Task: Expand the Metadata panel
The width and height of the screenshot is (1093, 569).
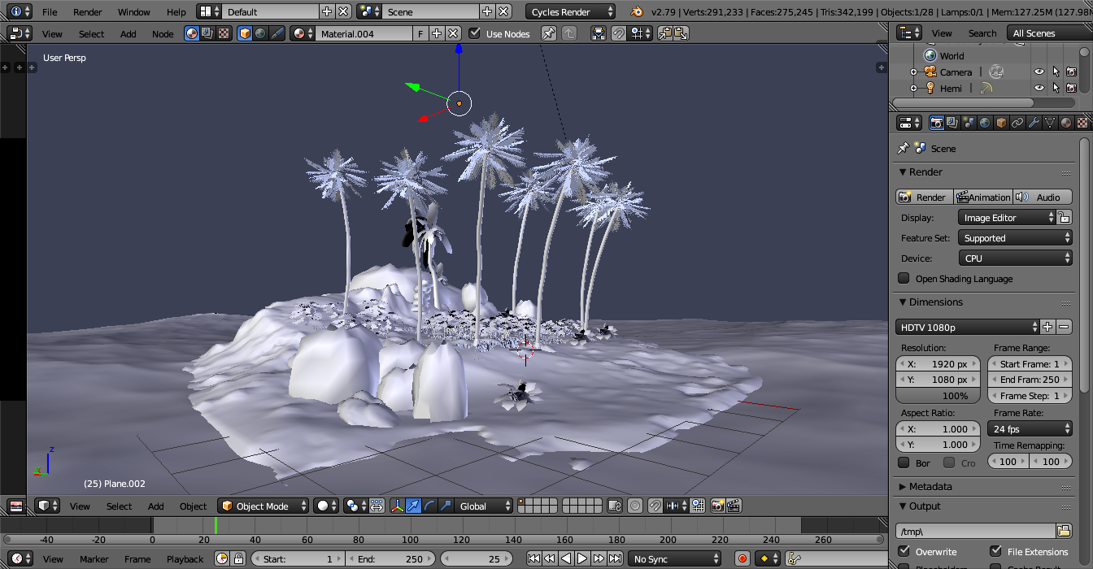Action: (x=930, y=486)
